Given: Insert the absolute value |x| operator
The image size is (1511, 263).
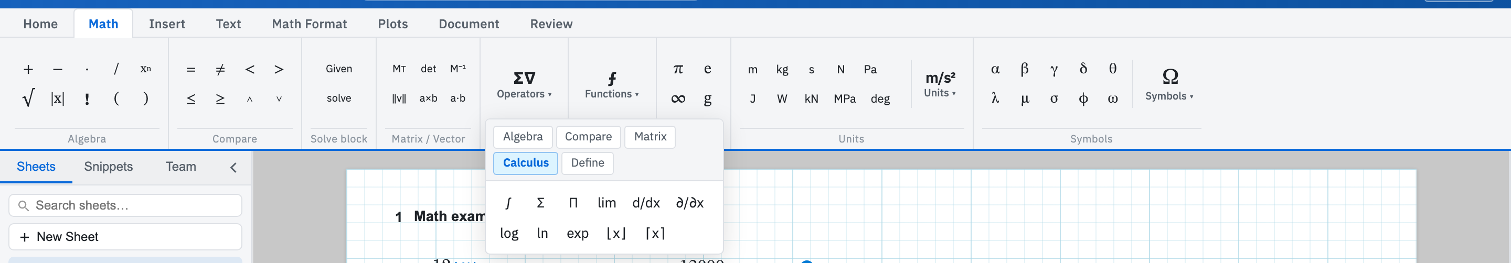Looking at the screenshot, I should 58,98.
